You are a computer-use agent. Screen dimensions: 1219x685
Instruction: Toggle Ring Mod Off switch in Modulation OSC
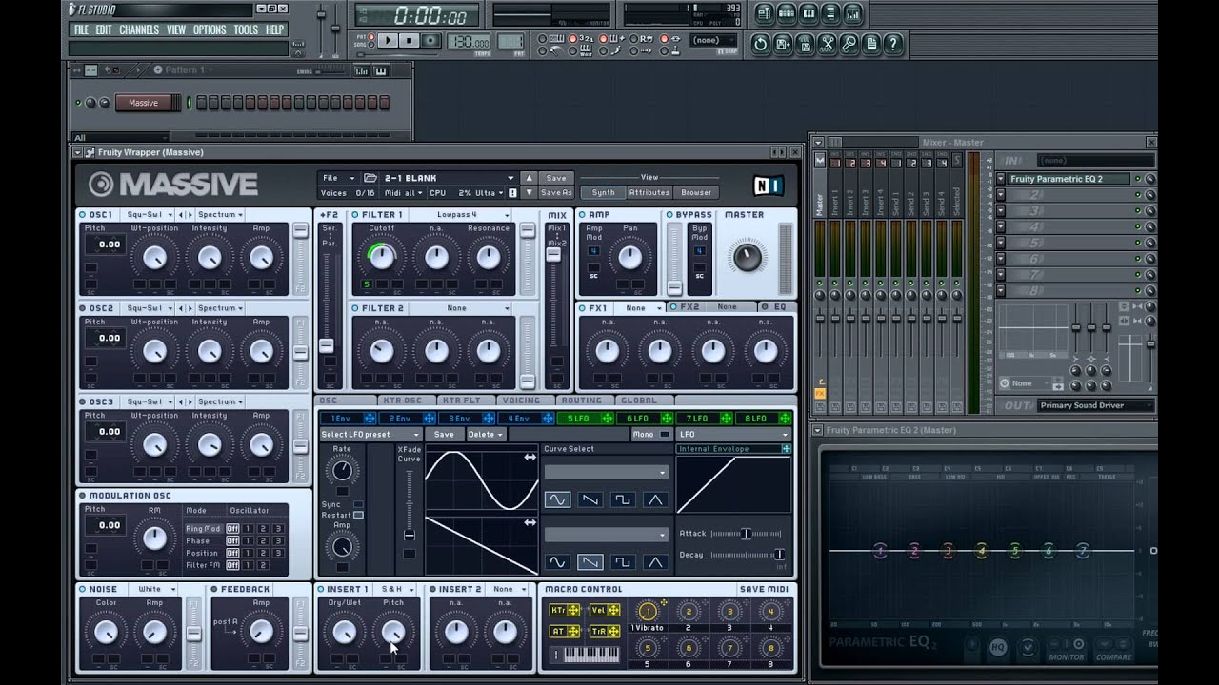232,528
